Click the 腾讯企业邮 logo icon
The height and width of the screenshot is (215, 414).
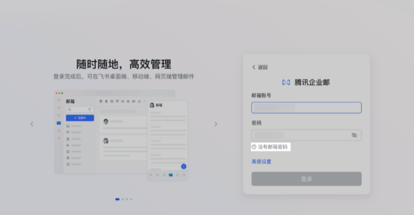coord(286,83)
